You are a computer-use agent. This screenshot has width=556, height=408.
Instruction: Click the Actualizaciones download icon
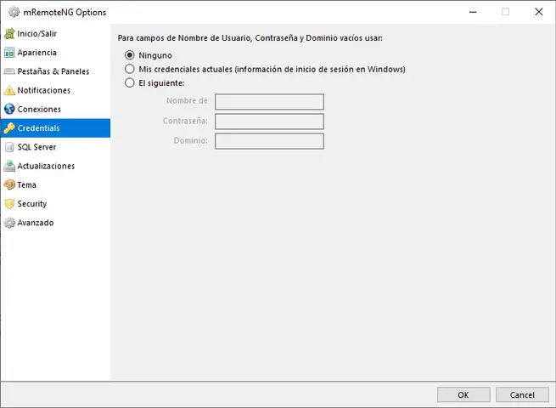coord(9,166)
